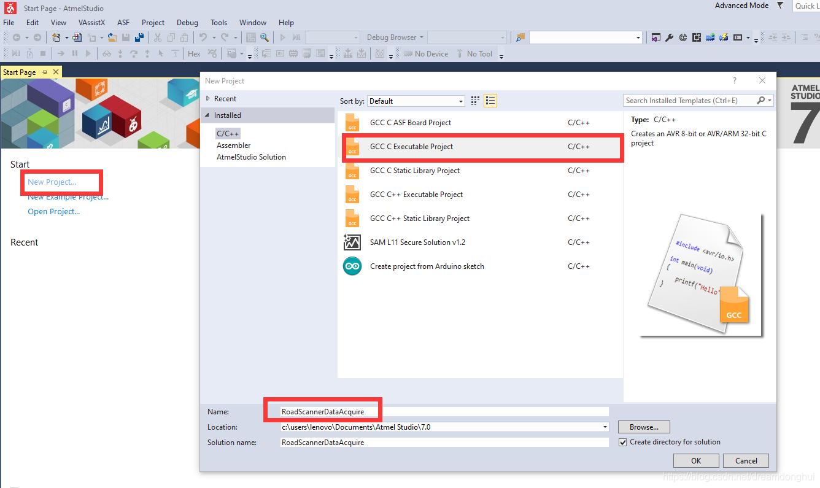Click the Search Installed Templates field

pos(690,101)
